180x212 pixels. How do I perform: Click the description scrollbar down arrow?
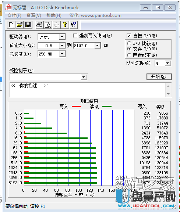168,94
